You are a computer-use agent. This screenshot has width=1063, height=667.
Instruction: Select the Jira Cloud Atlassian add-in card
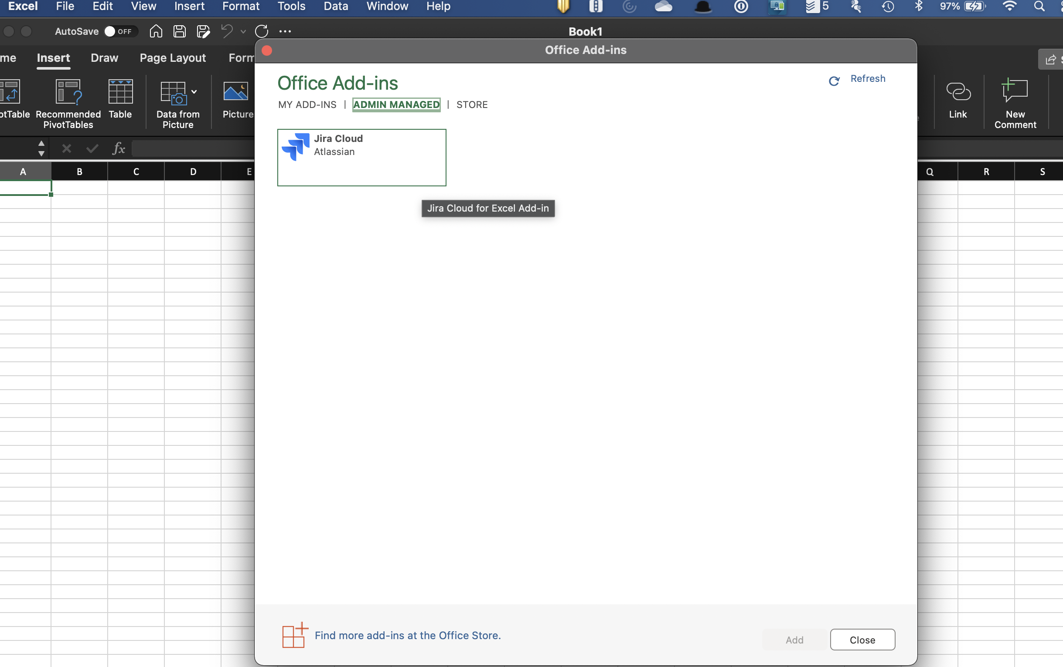(361, 157)
